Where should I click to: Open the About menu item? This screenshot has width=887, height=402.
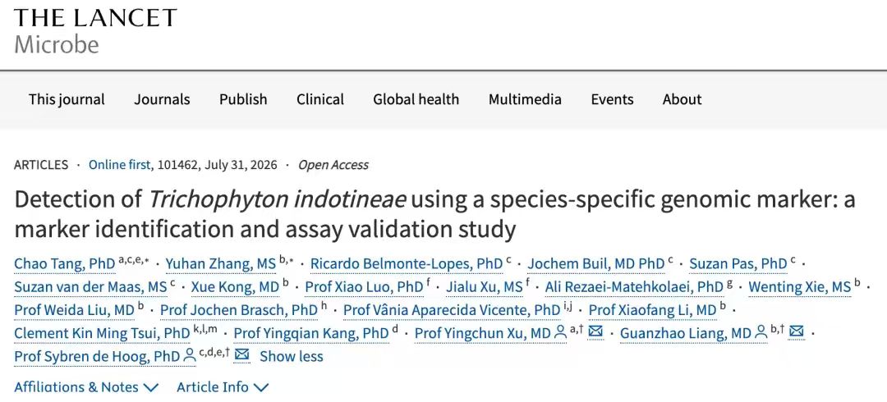pos(682,99)
